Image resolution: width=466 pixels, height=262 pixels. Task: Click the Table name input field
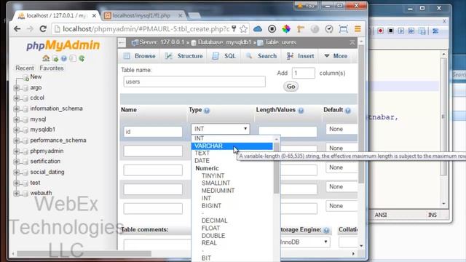(194, 82)
